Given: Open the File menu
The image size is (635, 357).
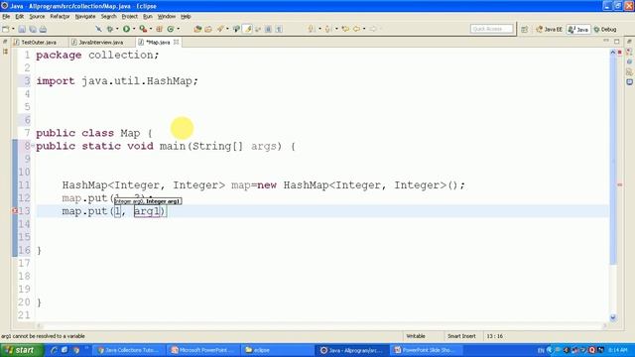Looking at the screenshot, I should point(6,17).
